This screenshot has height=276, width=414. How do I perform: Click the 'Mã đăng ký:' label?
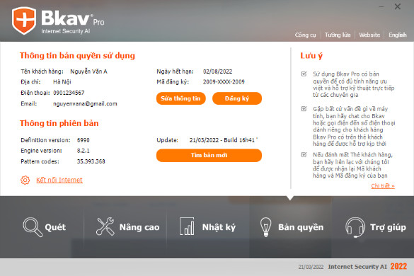pos(173,82)
